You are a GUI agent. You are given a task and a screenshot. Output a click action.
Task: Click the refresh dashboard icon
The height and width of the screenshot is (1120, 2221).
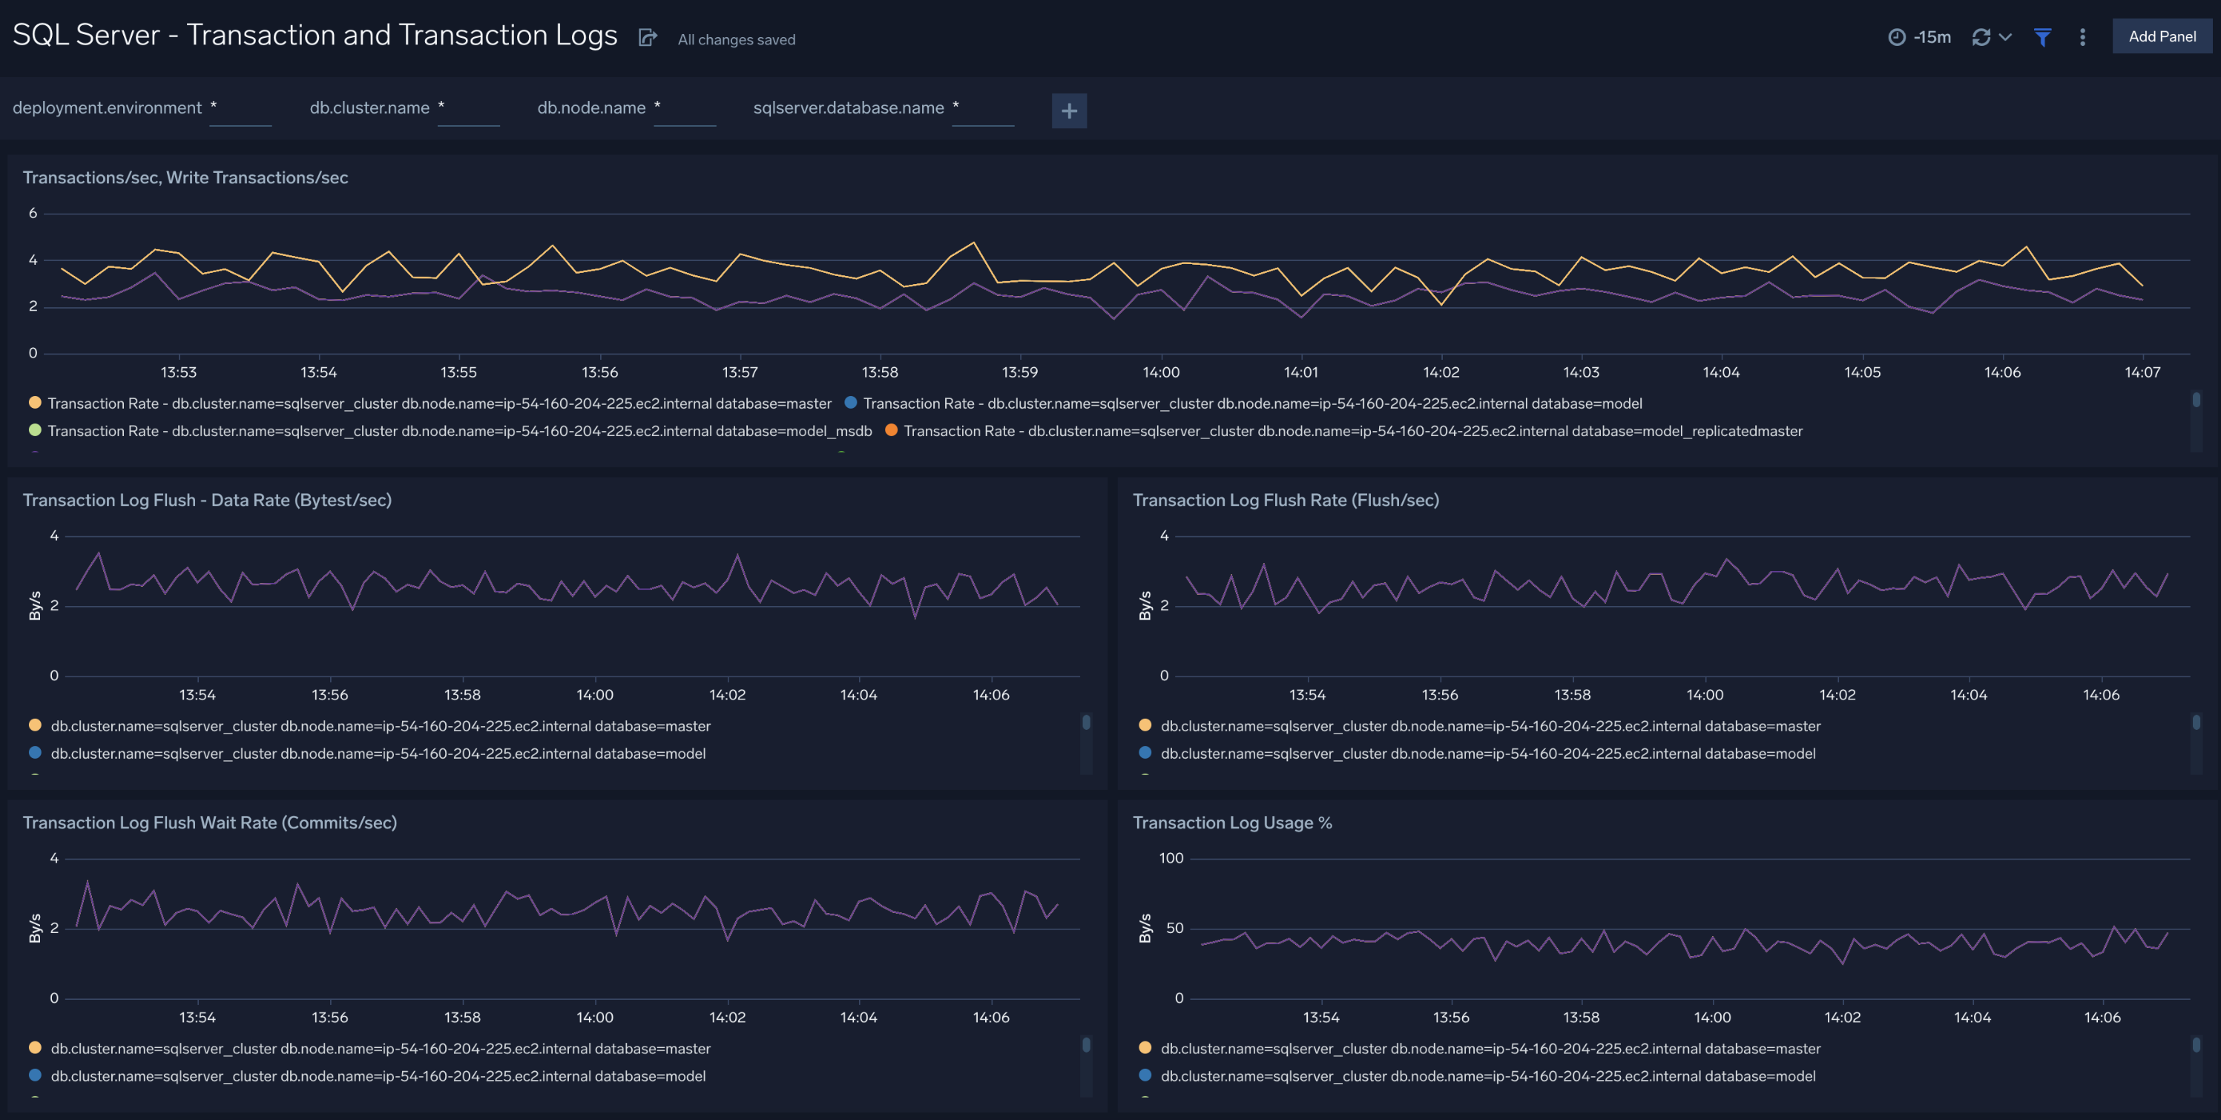pyautogui.click(x=1981, y=37)
